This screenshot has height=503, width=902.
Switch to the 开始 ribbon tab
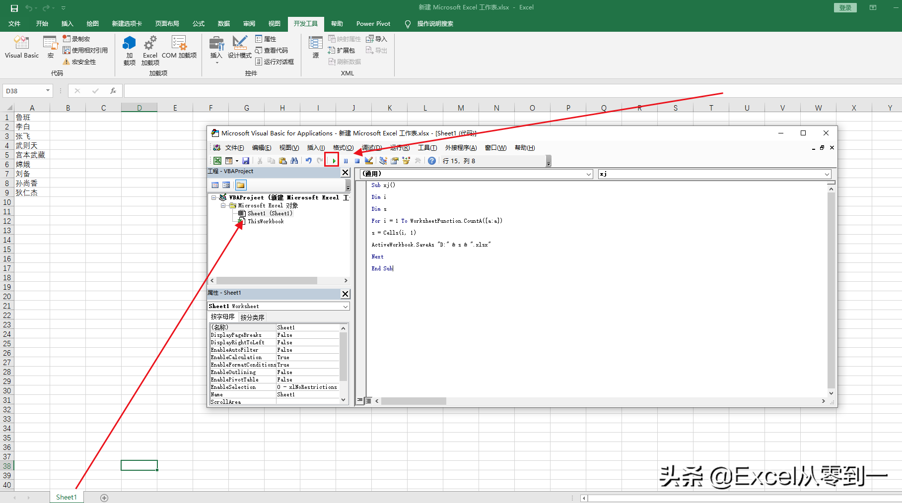[x=42, y=23]
